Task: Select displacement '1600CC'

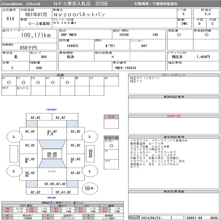Action: [73, 46]
